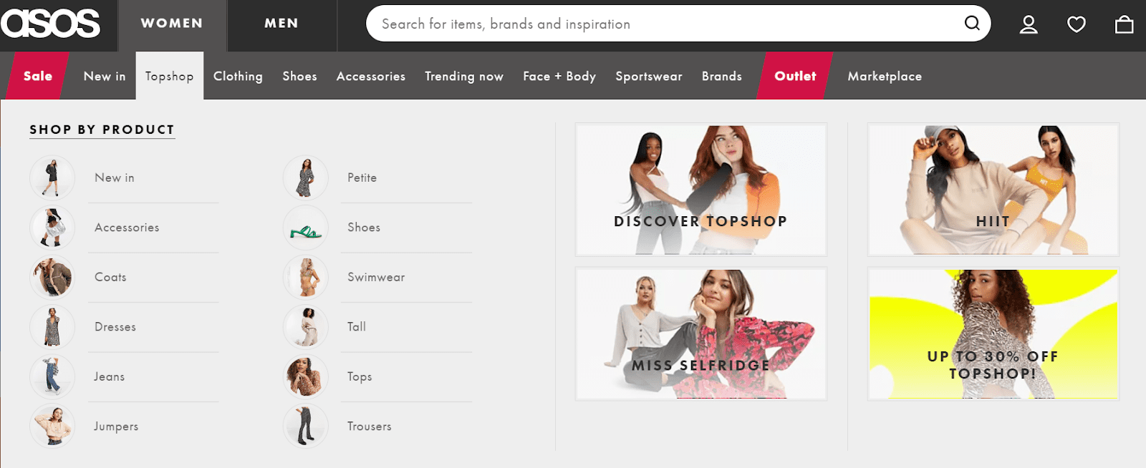Image resolution: width=1146 pixels, height=468 pixels.
Task: Click the SHOP BY PRODUCT heading
Action: (x=102, y=130)
